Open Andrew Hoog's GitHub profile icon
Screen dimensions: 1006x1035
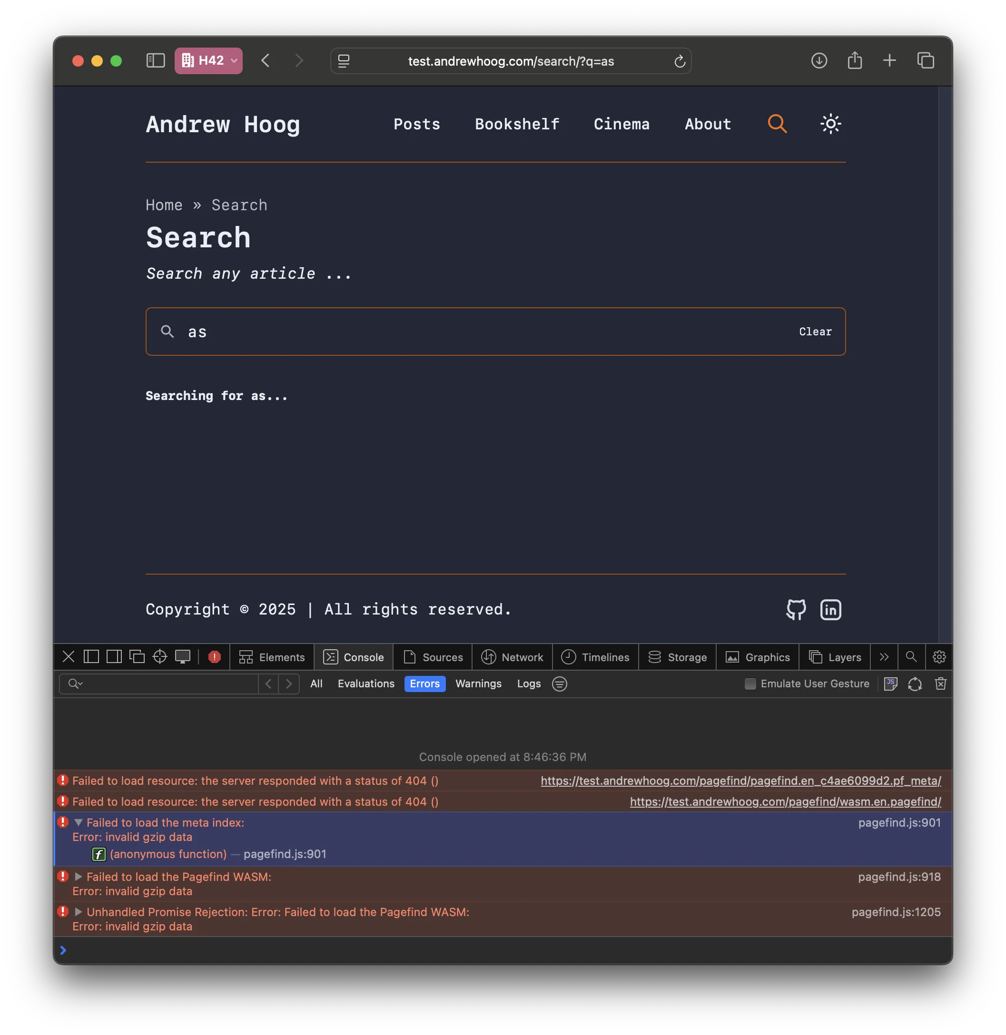[x=796, y=609]
